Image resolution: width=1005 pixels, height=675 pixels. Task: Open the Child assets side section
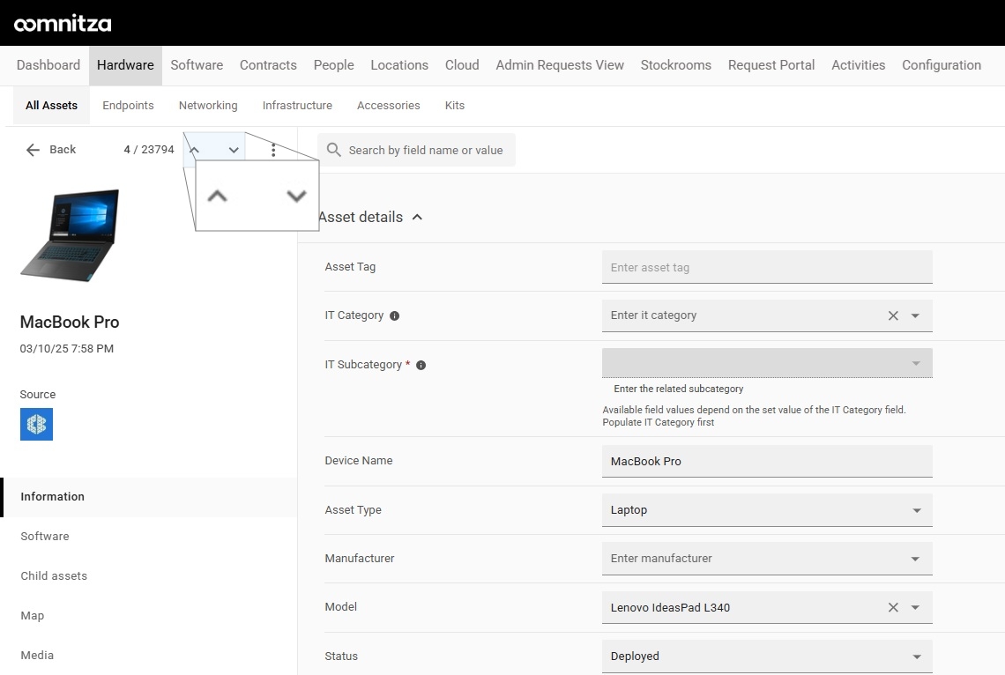click(54, 575)
